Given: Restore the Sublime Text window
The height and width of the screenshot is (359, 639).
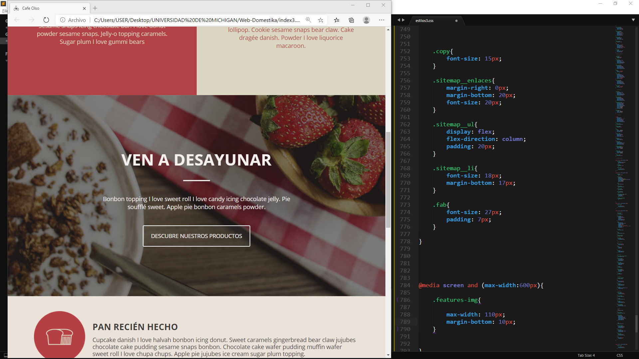Looking at the screenshot, I should pos(615,4).
